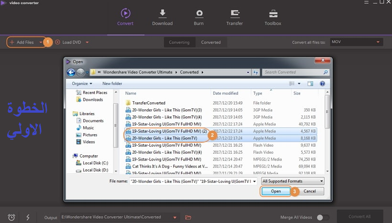Click the Converted breadcrumb in the address bar
392x223 pixels.
coord(189,72)
